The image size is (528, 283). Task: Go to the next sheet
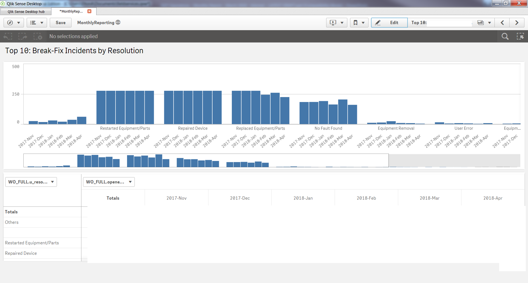[x=517, y=23]
